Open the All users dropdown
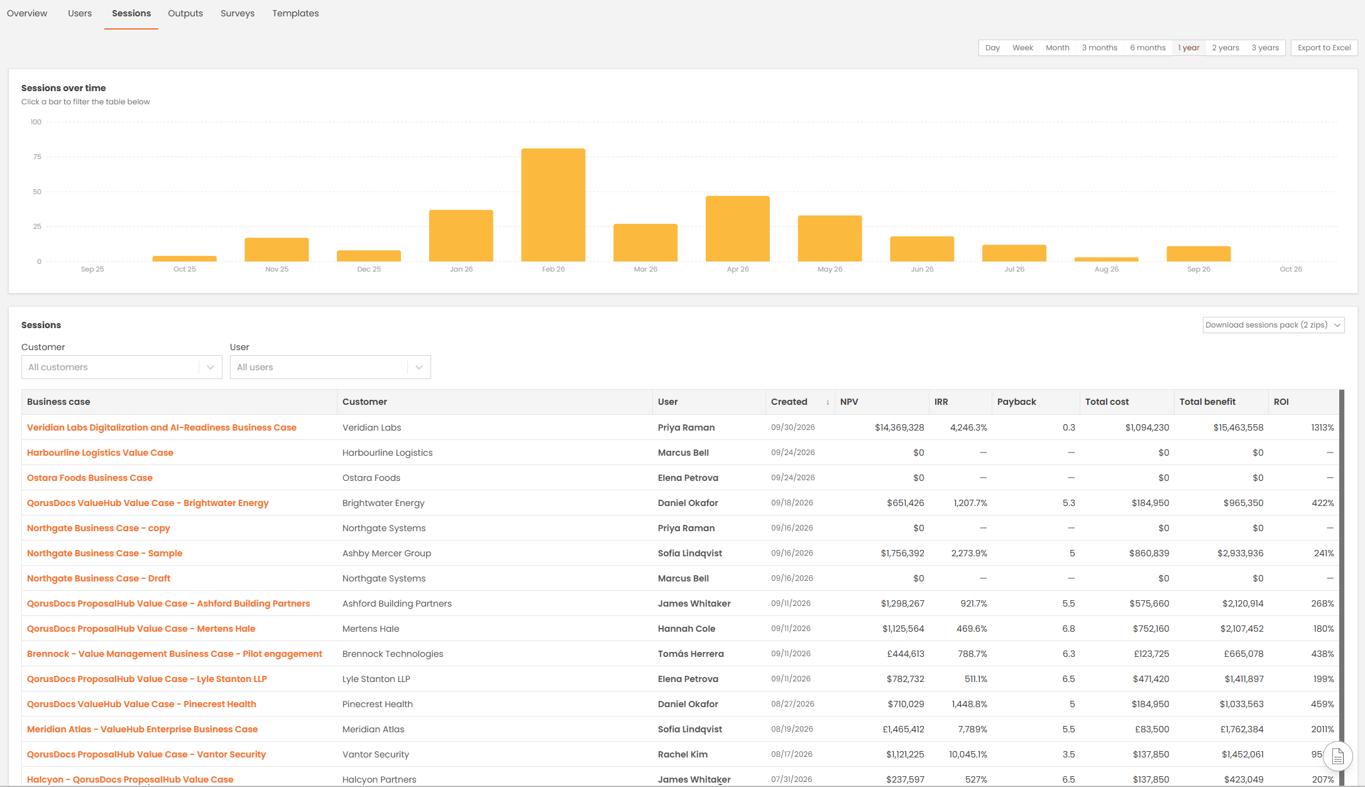 (x=331, y=367)
